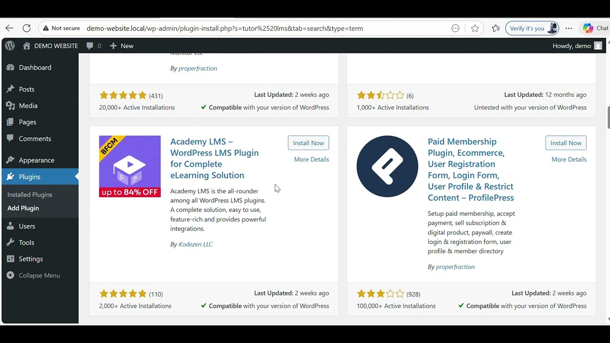Click the Appearance paintbrush icon
Image resolution: width=610 pixels, height=343 pixels.
pos(10,160)
